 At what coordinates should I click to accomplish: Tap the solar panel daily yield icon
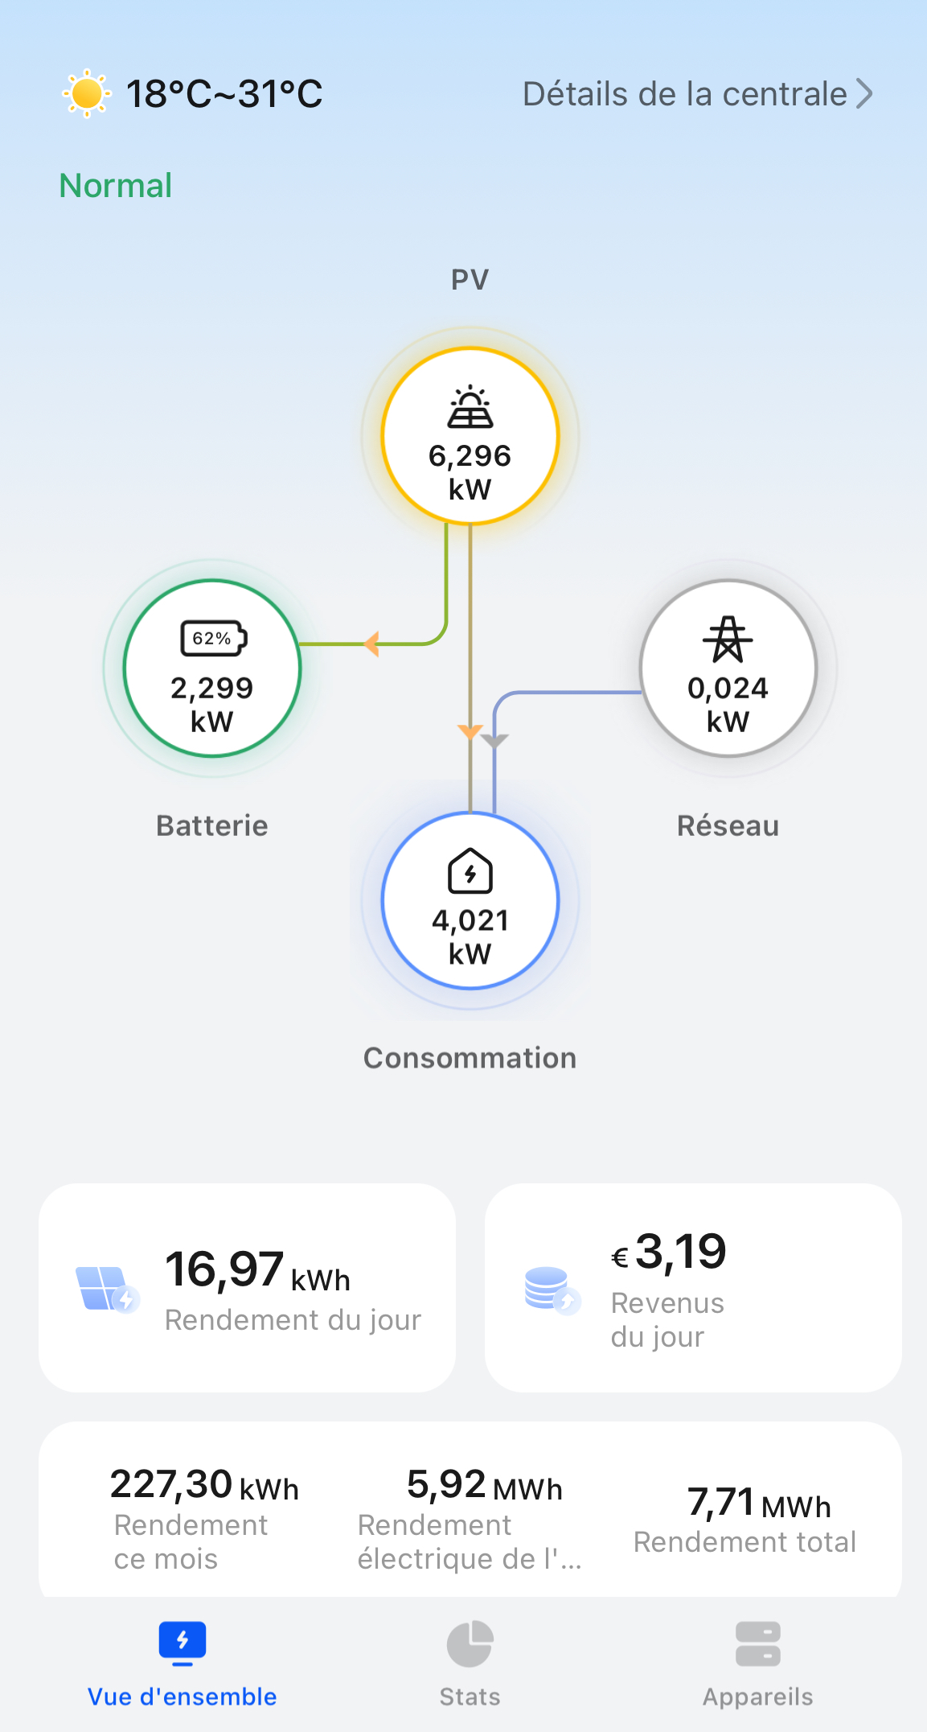click(107, 1288)
